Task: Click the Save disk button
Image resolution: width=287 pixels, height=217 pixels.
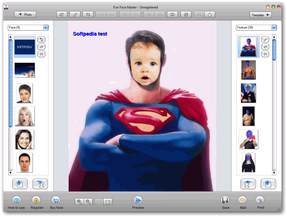Action: [225, 203]
